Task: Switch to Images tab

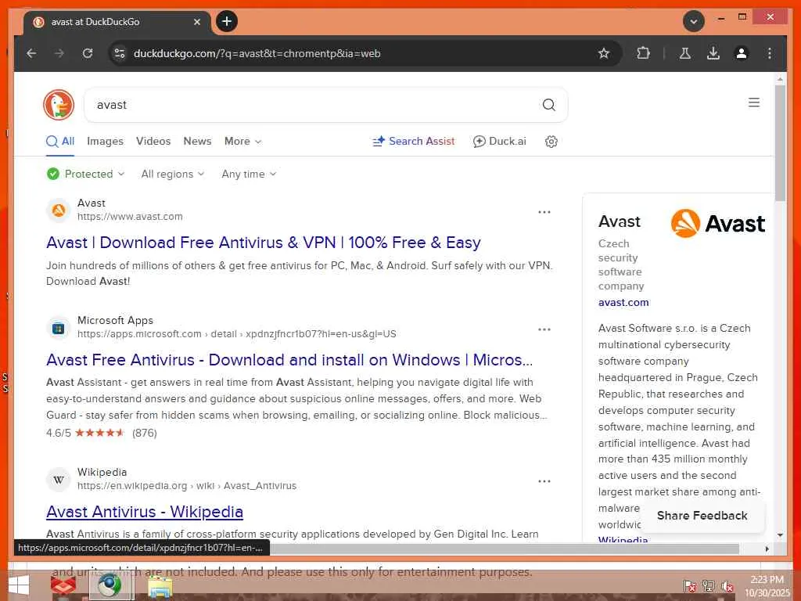Action: [x=105, y=142]
